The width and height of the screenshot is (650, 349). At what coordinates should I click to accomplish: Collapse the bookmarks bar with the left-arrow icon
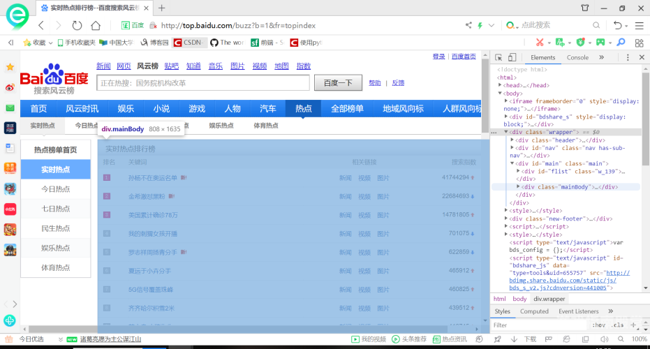(10, 43)
